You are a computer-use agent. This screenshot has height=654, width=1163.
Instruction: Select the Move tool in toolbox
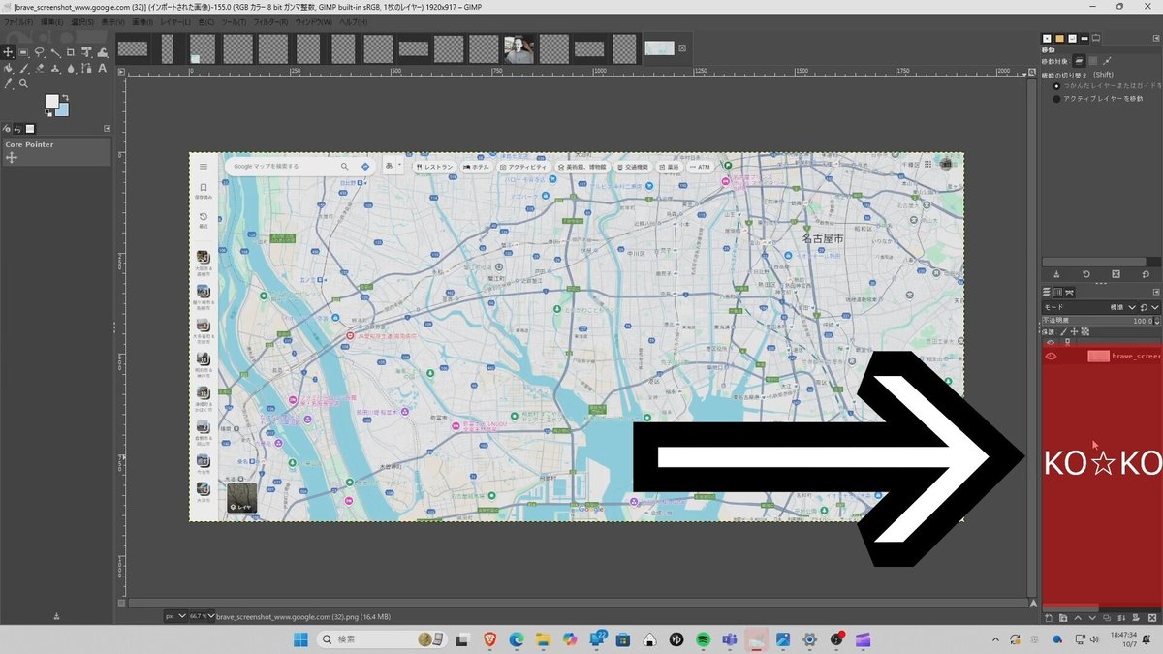click(x=8, y=52)
